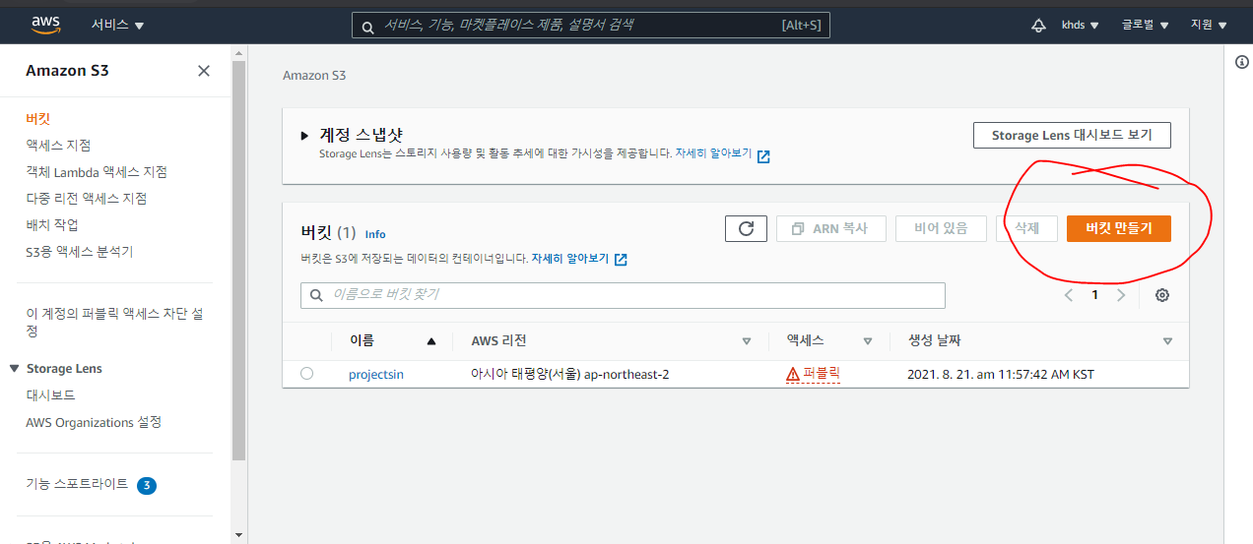Click the AWS logo home icon

pyautogui.click(x=45, y=25)
